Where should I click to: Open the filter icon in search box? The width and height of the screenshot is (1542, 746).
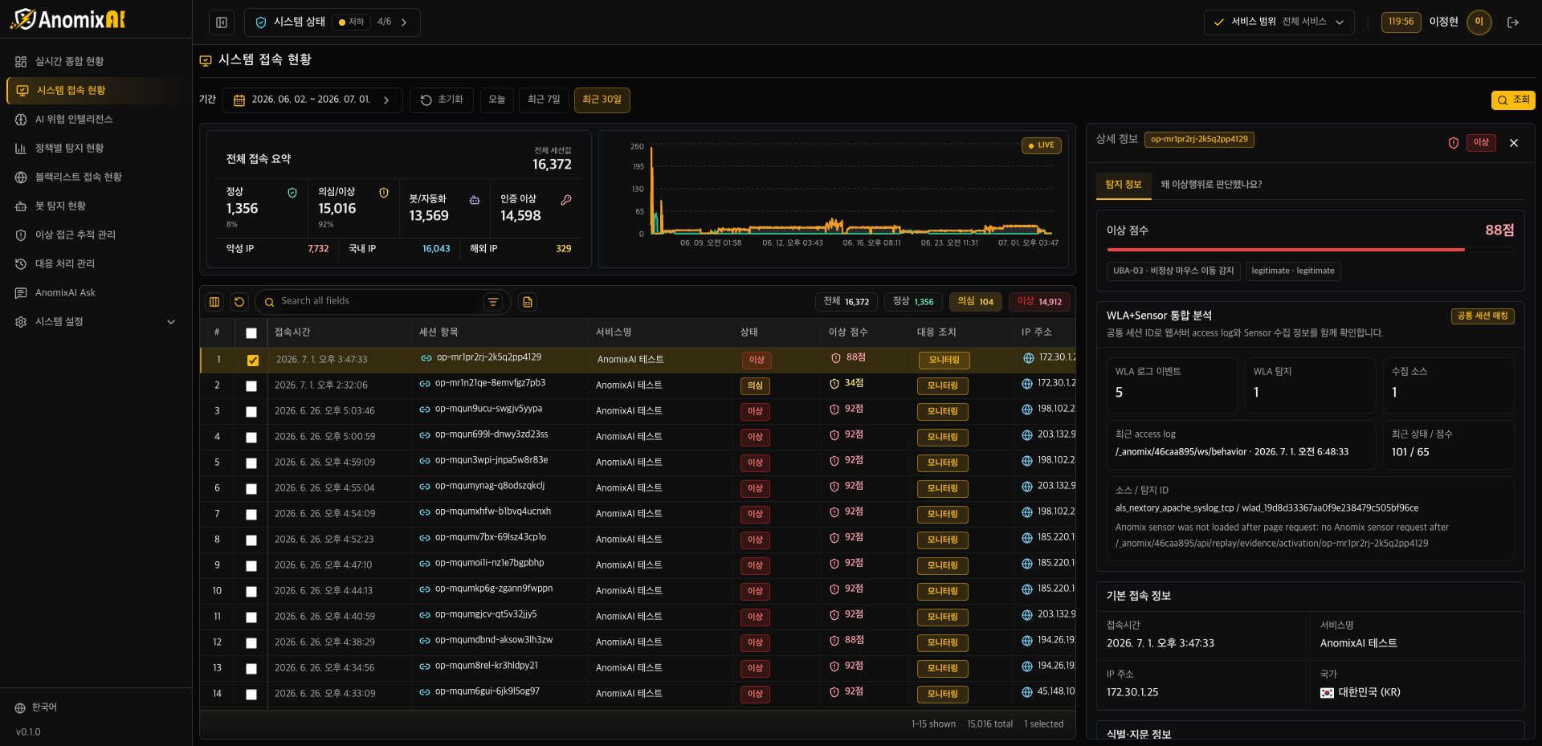pyautogui.click(x=493, y=302)
